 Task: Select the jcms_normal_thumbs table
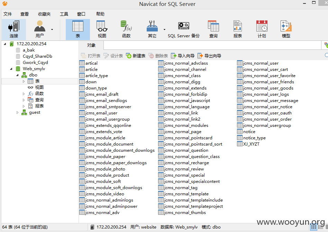coord(185,213)
